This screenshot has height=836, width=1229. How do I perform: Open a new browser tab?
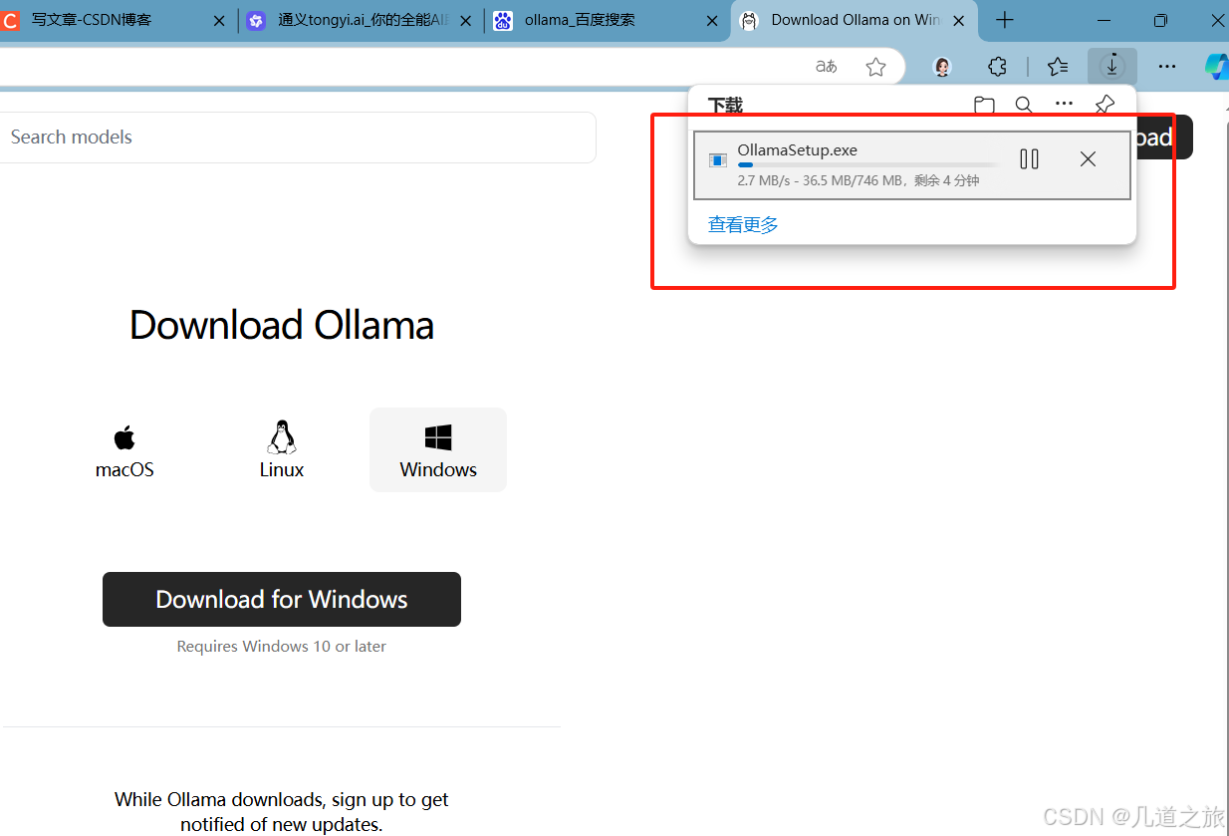(1005, 20)
